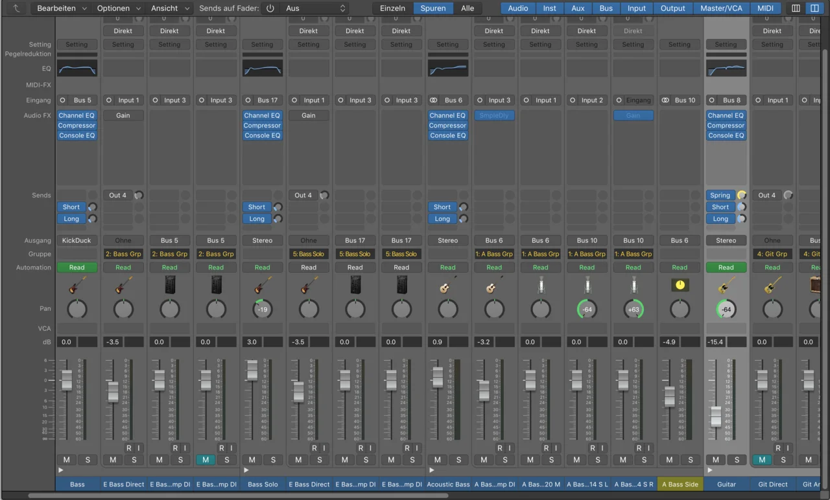
Task: Open the Optionen dropdown menu
Action: coord(118,8)
